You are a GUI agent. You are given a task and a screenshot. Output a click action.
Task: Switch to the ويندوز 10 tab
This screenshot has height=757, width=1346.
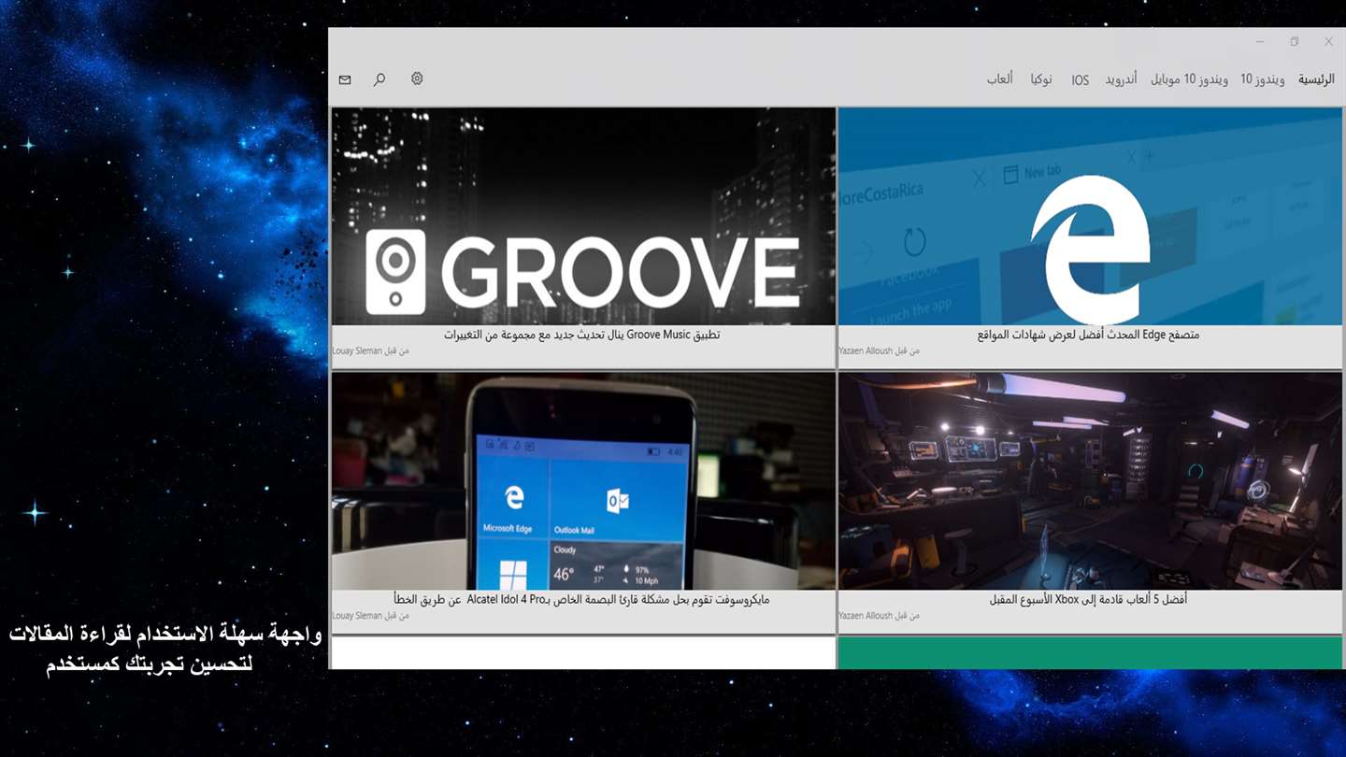pos(1263,79)
